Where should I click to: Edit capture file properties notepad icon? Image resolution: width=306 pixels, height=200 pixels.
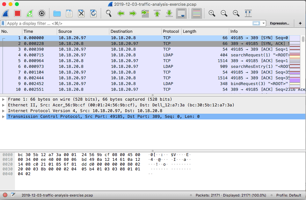[x=13, y=195]
